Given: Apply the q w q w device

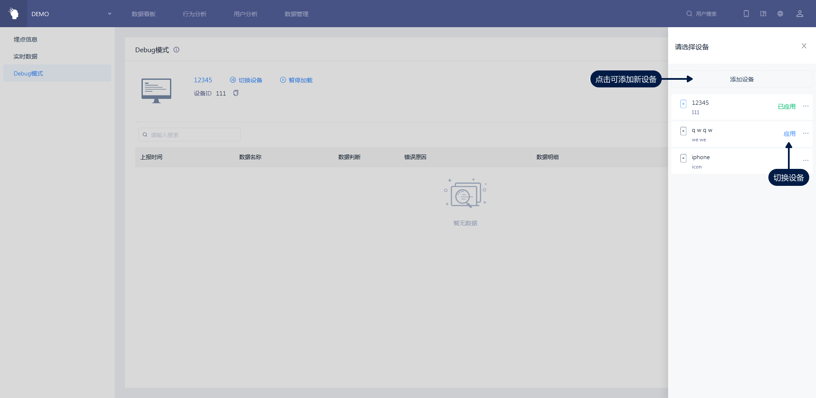Looking at the screenshot, I should (789, 134).
